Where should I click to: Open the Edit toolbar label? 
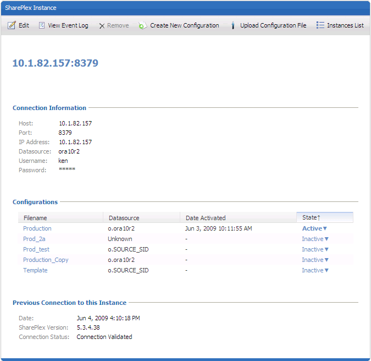pyautogui.click(x=24, y=25)
